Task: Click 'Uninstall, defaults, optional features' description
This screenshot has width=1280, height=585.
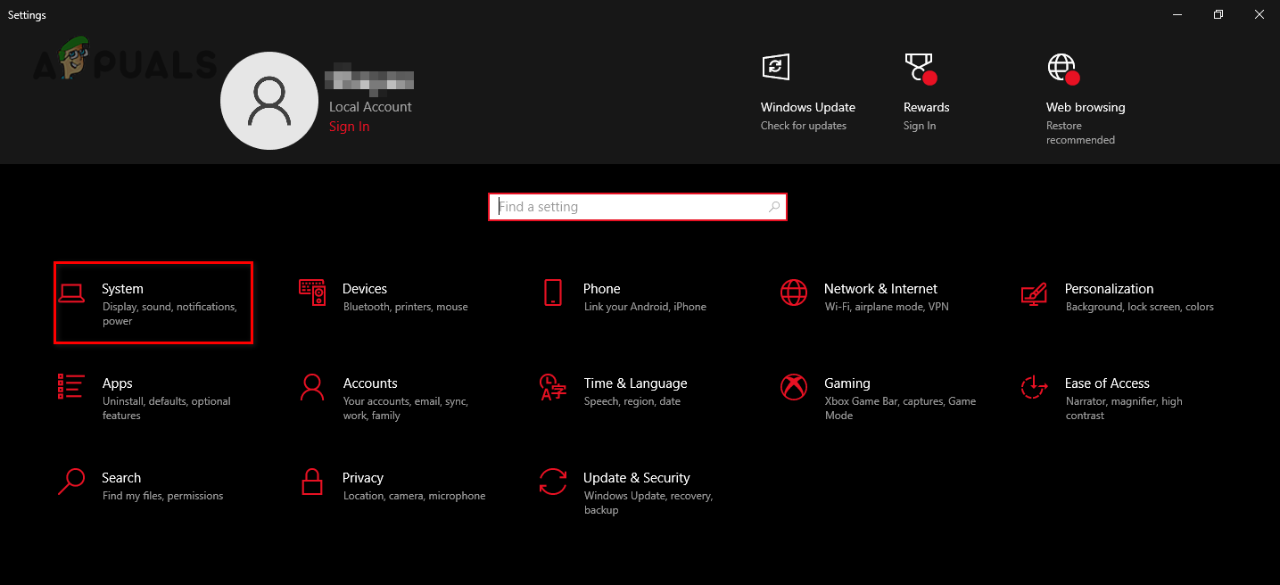Action: pos(167,408)
